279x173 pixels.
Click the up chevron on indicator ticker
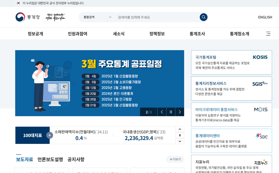(x=180, y=129)
